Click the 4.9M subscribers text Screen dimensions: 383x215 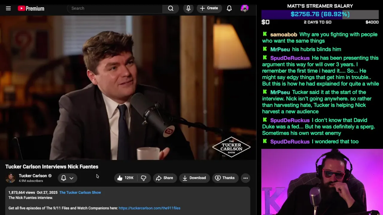coord(31,181)
